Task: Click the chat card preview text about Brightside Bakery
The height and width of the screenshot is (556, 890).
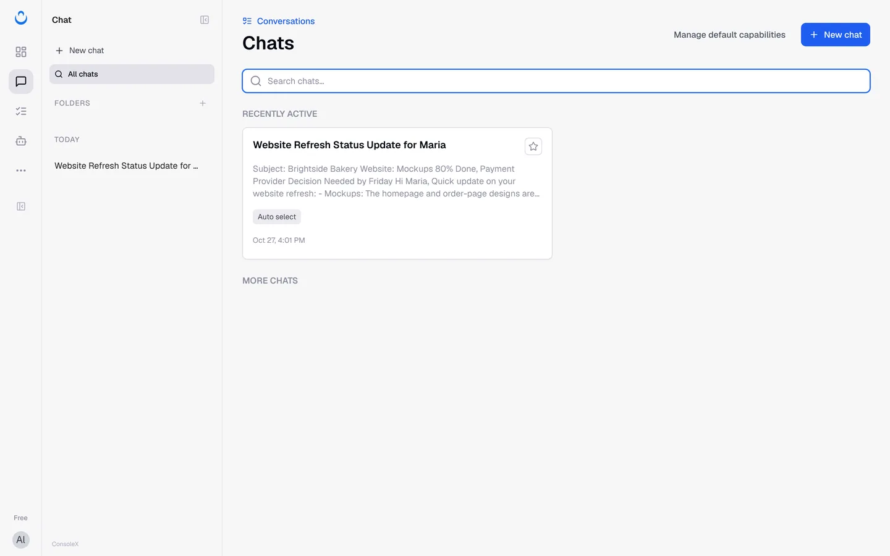Action: [396, 181]
